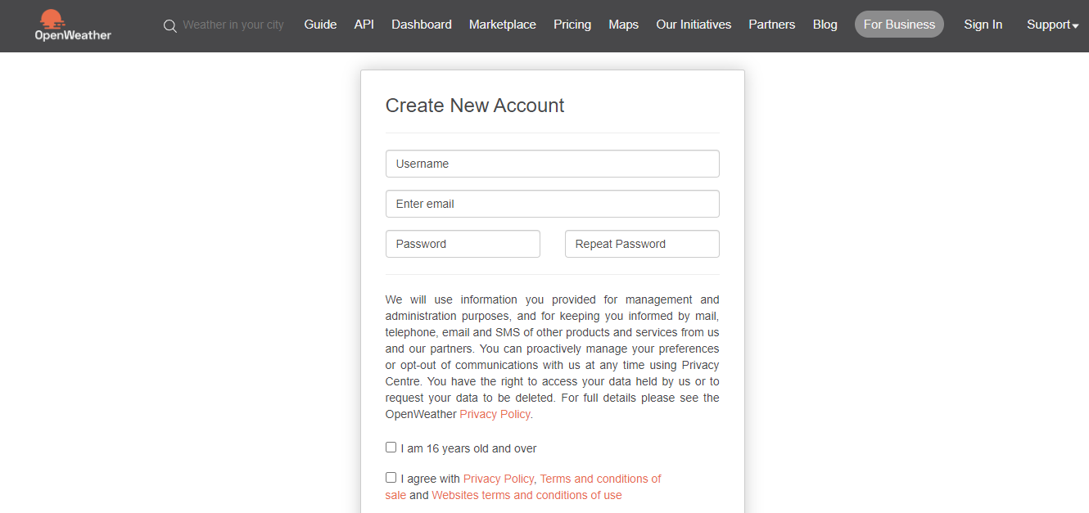Focus the Username input field

click(553, 164)
